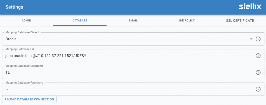Switch to the Admin tab

pyautogui.click(x=26, y=20)
